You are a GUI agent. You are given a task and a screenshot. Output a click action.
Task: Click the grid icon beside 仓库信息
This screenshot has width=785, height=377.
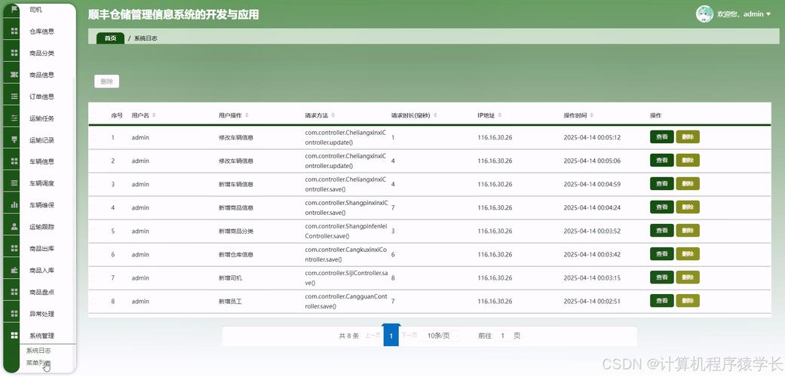tap(14, 31)
